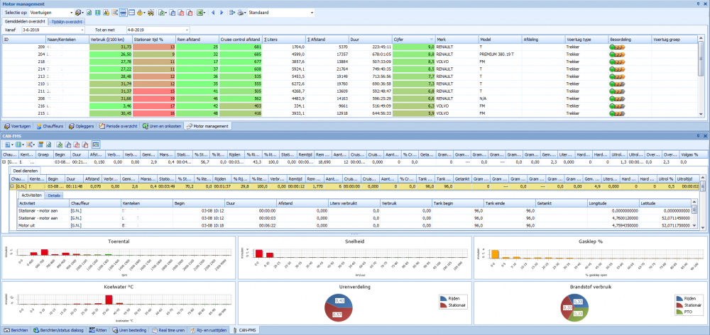
Task: Switch to the Periode overzicht tab
Action: [x=118, y=126]
